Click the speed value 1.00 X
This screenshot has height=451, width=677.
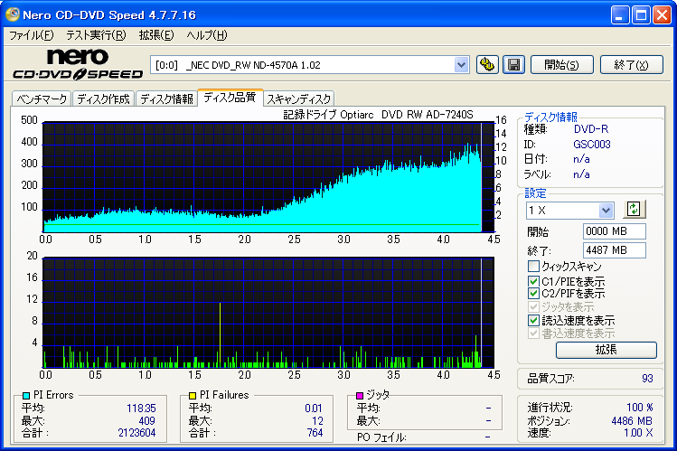tap(638, 433)
